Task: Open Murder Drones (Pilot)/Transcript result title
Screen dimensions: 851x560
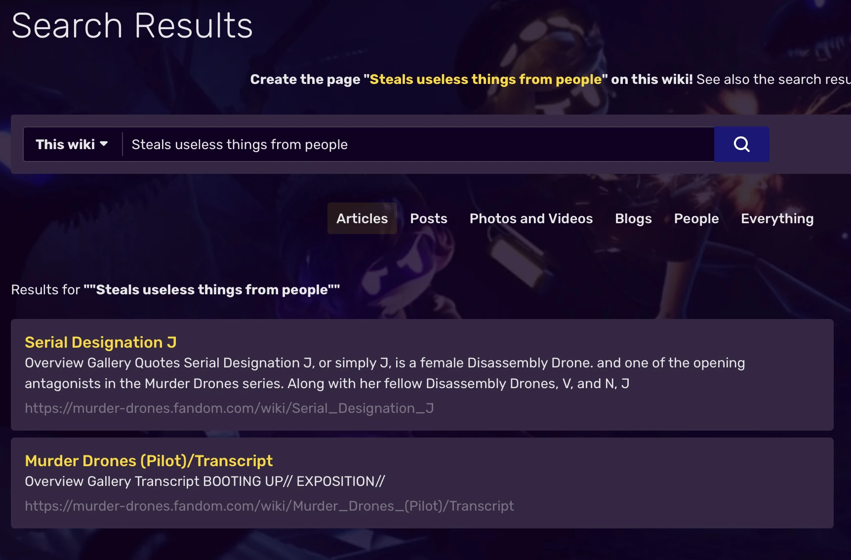Action: (149, 461)
